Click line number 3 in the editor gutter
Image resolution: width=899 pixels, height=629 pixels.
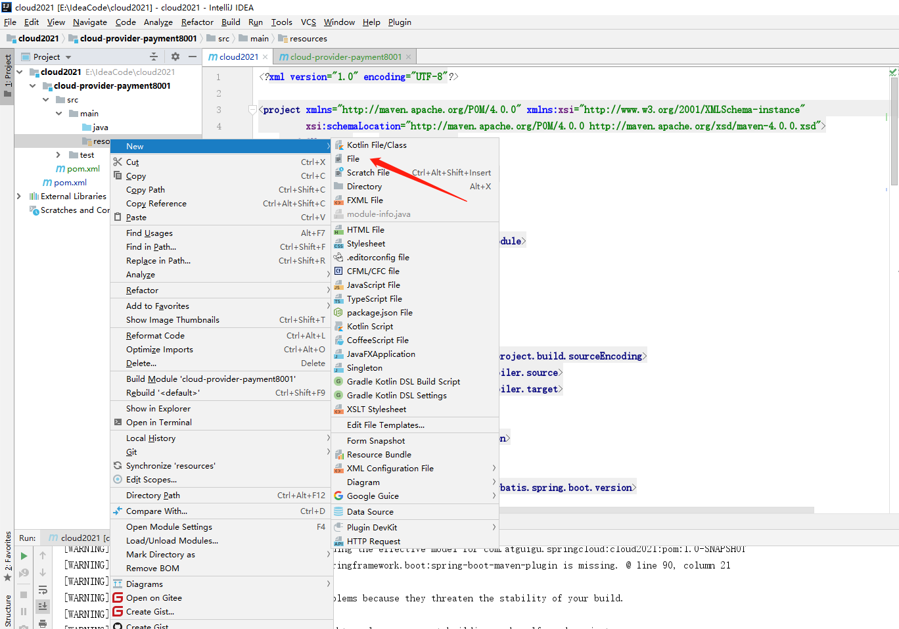coord(219,110)
